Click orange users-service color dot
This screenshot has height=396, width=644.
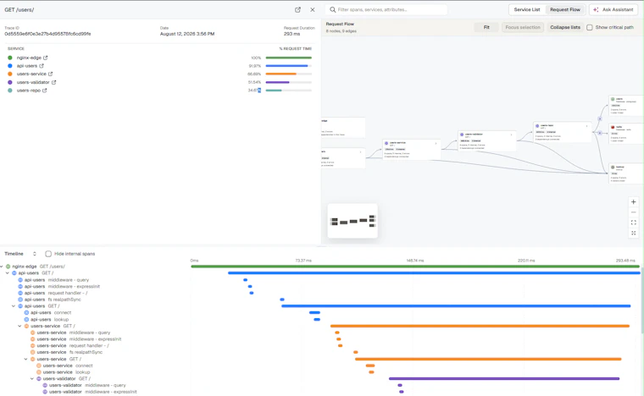pos(10,74)
